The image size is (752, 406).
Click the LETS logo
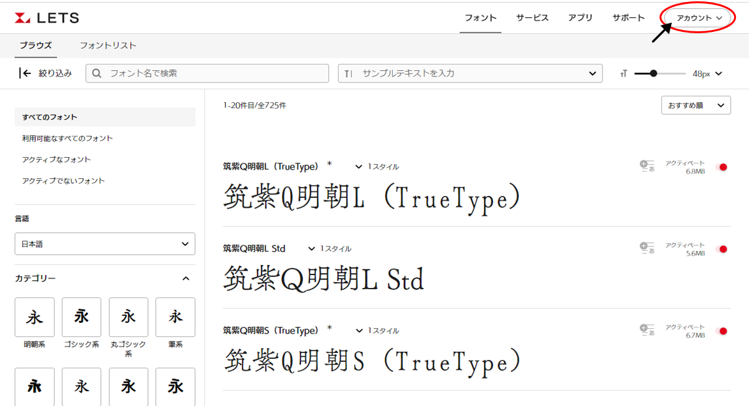(47, 18)
